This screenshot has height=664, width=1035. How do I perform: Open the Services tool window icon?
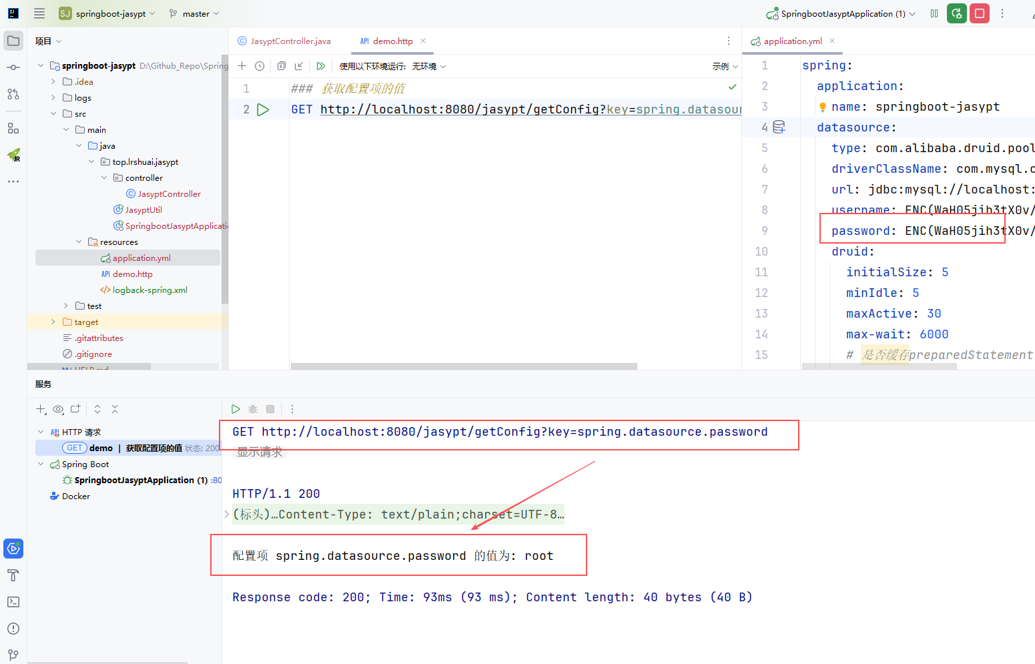13,549
